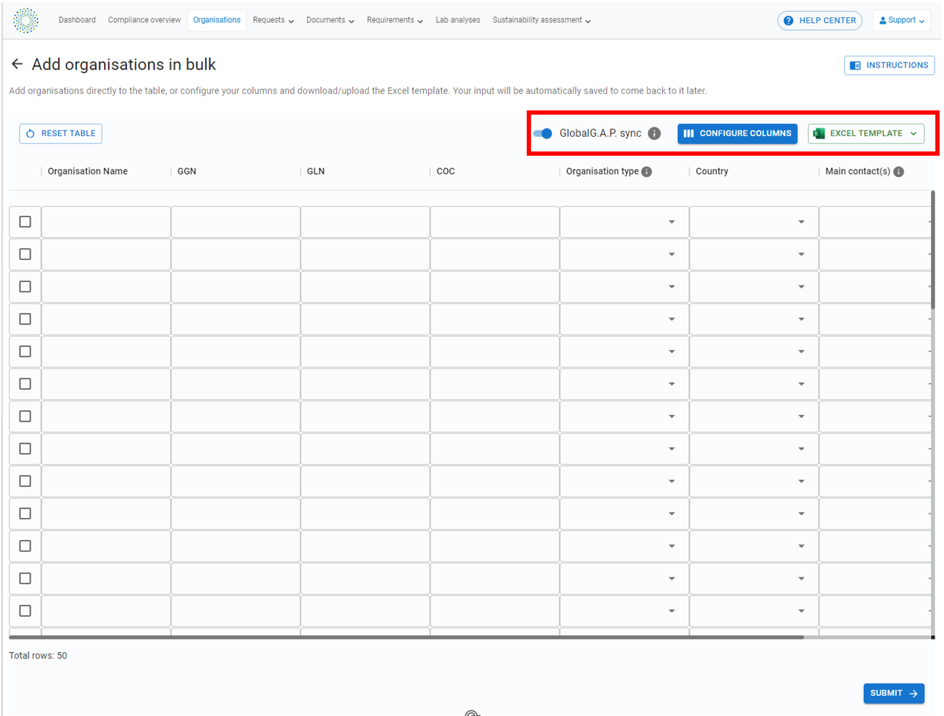Click the COC column header

tap(445, 171)
